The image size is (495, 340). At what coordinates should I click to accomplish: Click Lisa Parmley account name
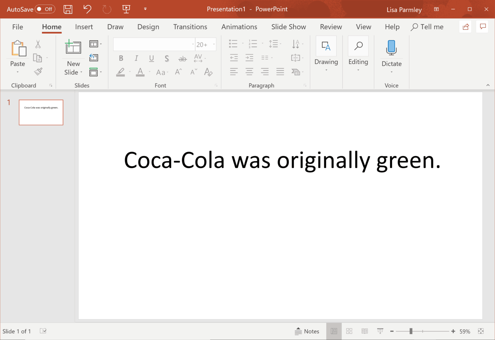click(404, 10)
